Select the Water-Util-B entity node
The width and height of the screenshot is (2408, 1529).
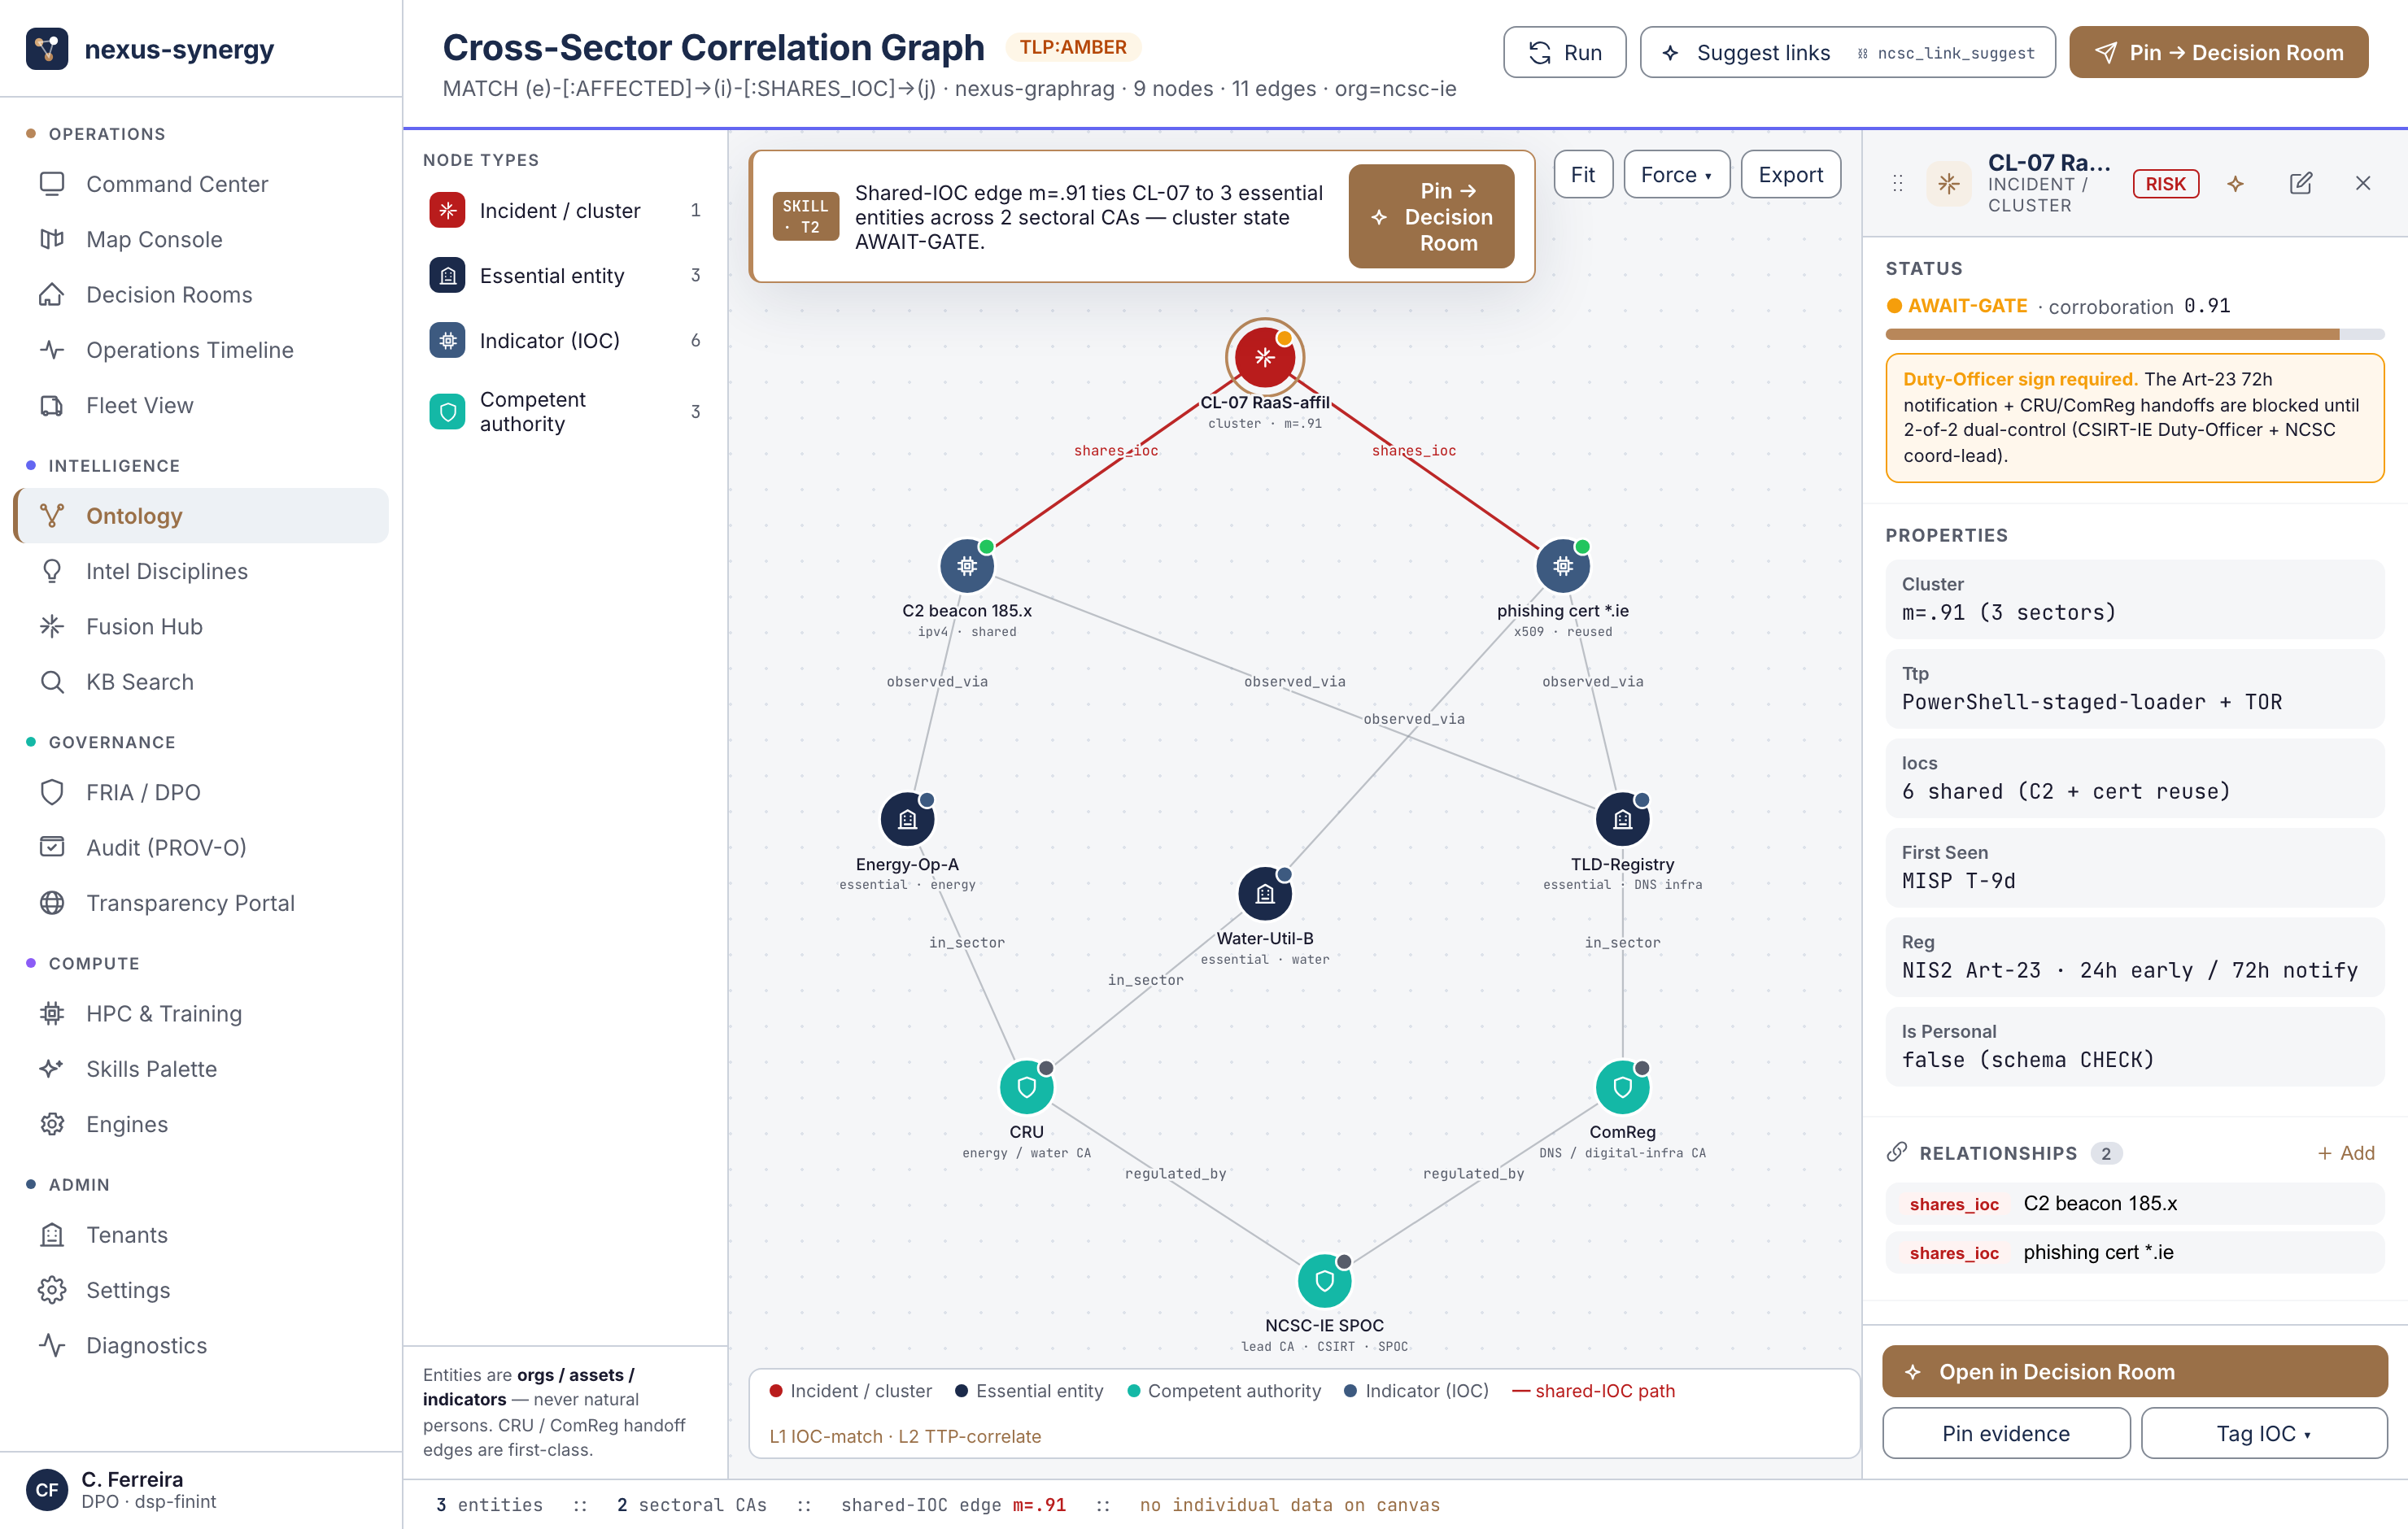tap(1264, 893)
